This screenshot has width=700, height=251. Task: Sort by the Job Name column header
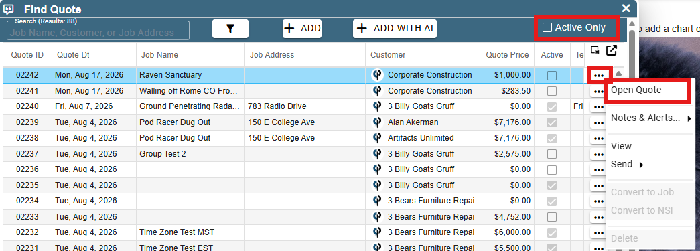coord(191,55)
